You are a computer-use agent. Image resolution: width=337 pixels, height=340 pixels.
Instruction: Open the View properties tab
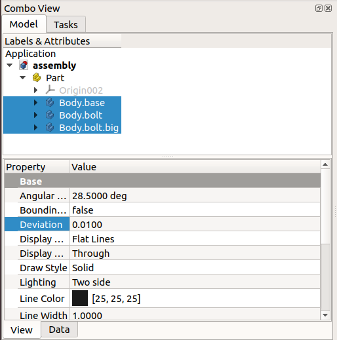coord(22,330)
